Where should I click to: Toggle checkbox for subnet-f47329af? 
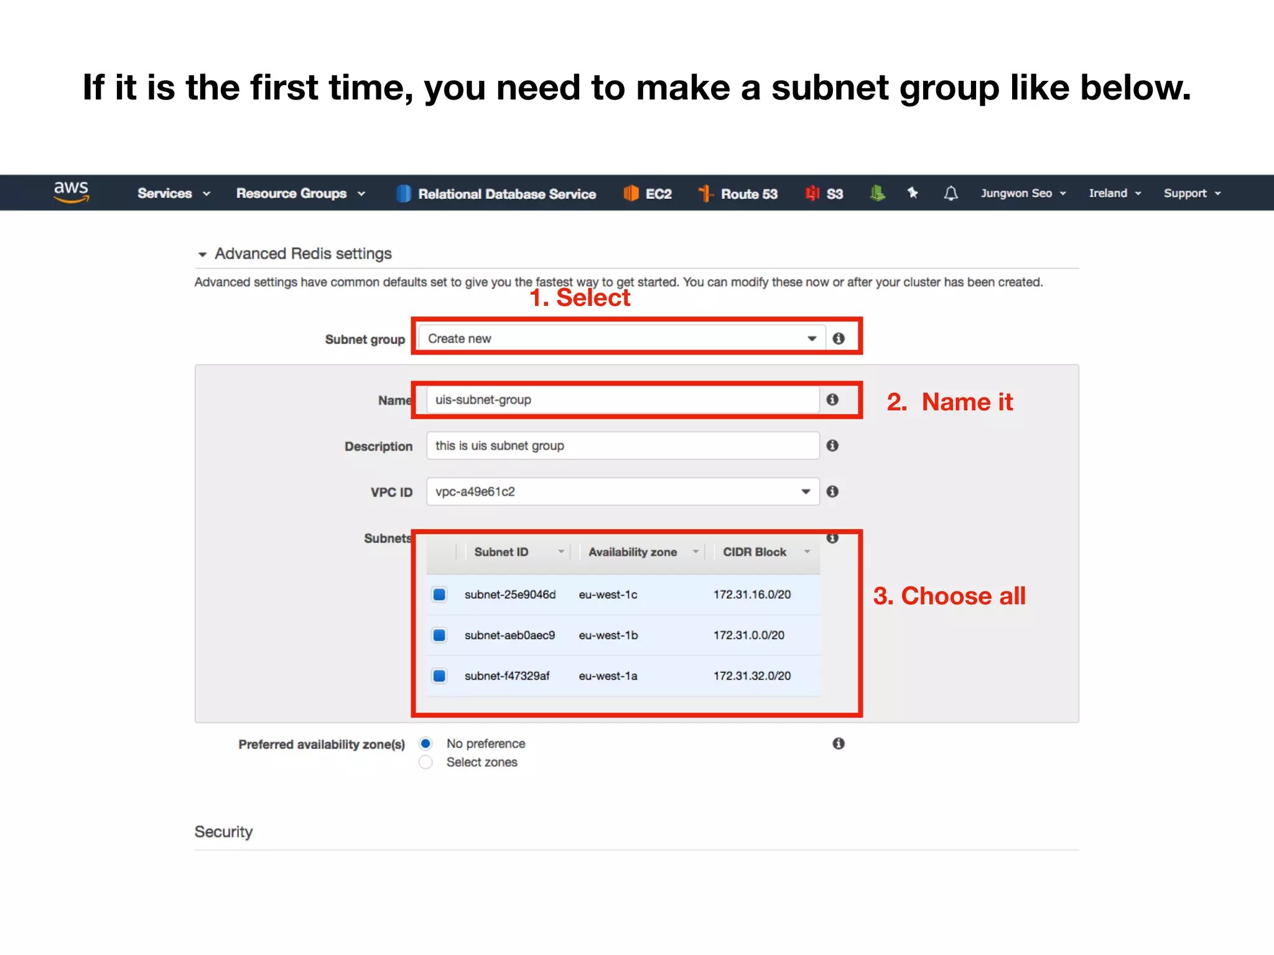[x=439, y=675]
